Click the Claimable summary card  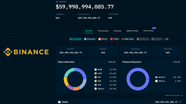103,51
